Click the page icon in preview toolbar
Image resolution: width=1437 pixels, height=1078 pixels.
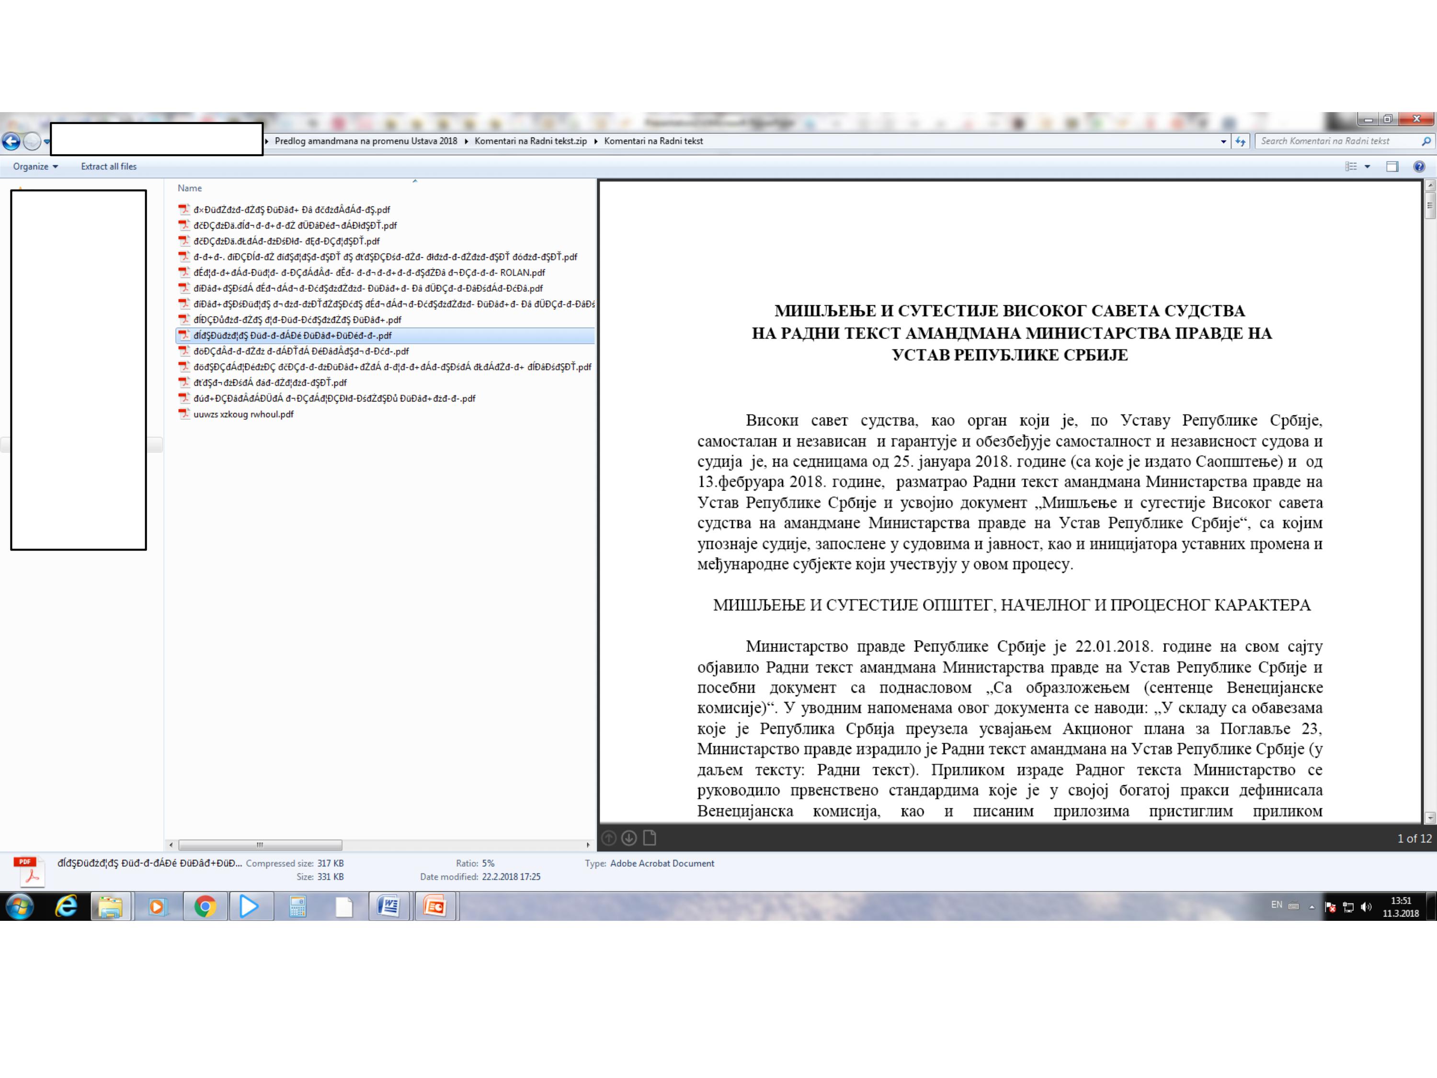[649, 838]
